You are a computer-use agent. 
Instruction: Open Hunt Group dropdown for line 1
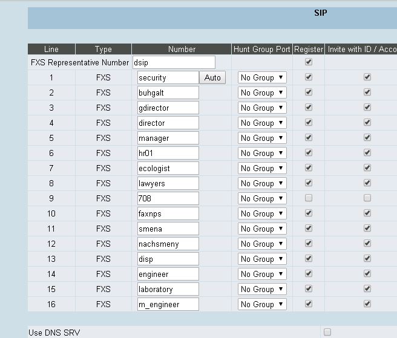(x=261, y=77)
